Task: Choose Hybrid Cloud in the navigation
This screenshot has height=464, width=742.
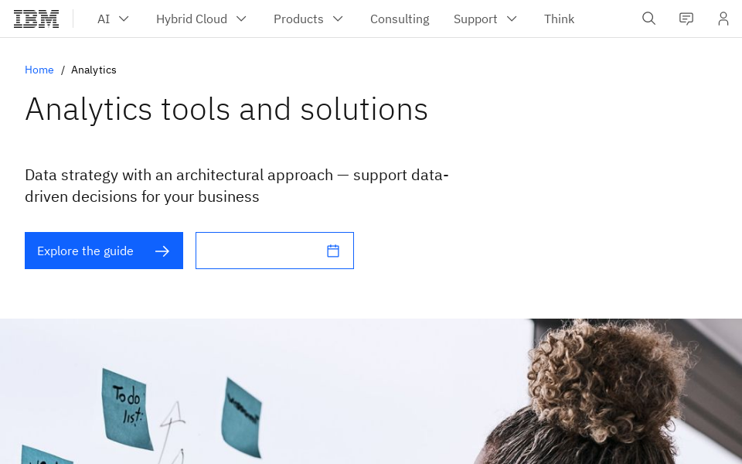Action: click(192, 19)
